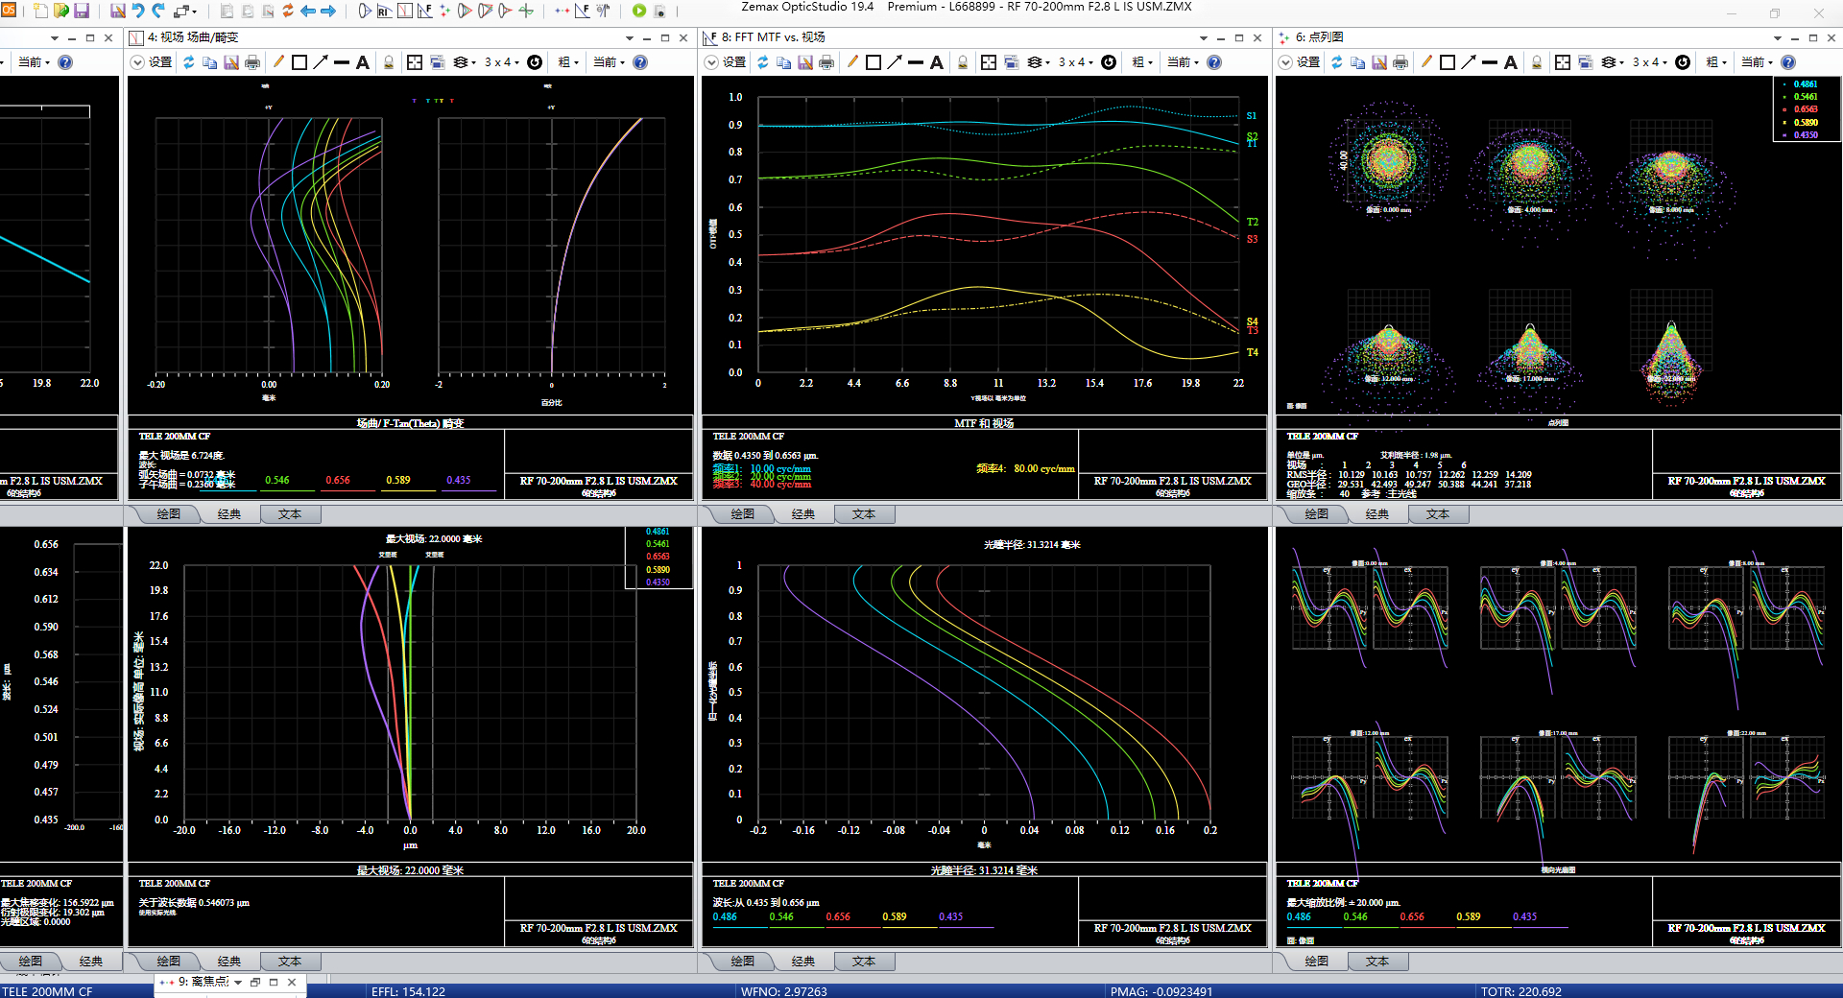Image resolution: width=1843 pixels, height=998 pixels.
Task: Expand 设置 settings in spot diagram window
Action: pos(1285,62)
